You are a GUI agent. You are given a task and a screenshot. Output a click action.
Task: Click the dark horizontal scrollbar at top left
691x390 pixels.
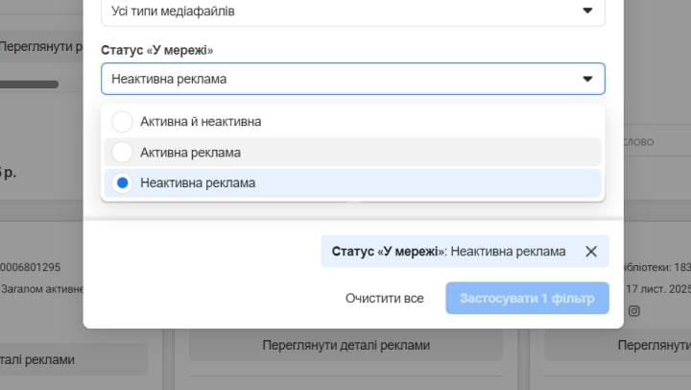tap(29, 85)
